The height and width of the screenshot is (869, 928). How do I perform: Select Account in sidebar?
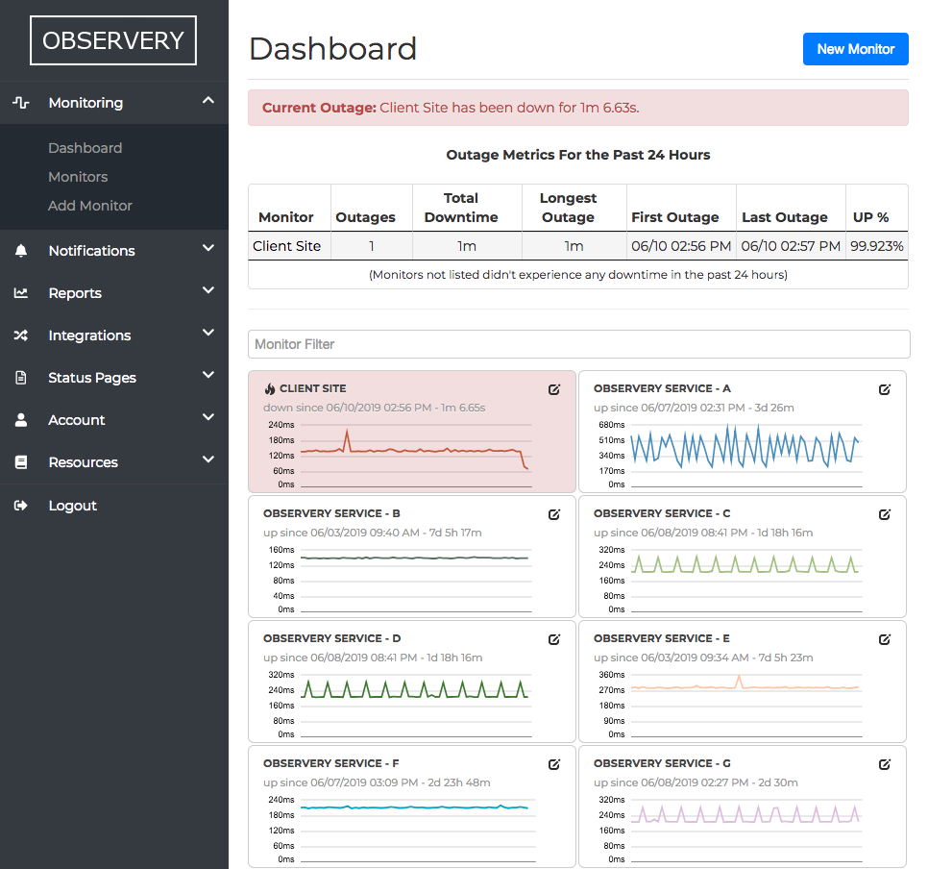click(x=77, y=420)
